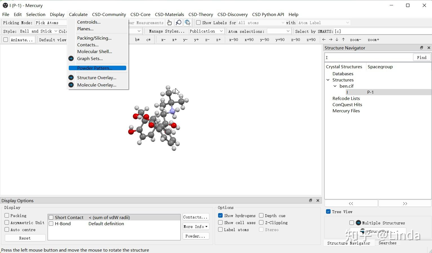Switch to the Searches tab
The width and height of the screenshot is (432, 253).
coord(387,243)
